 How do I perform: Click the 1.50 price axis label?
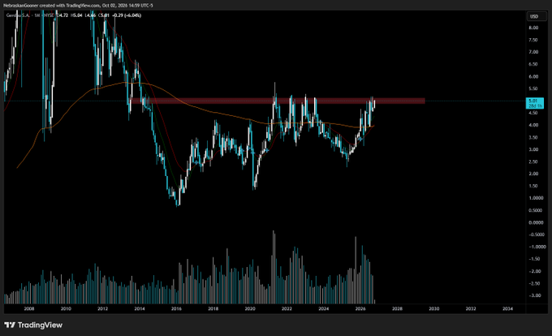pos(533,186)
